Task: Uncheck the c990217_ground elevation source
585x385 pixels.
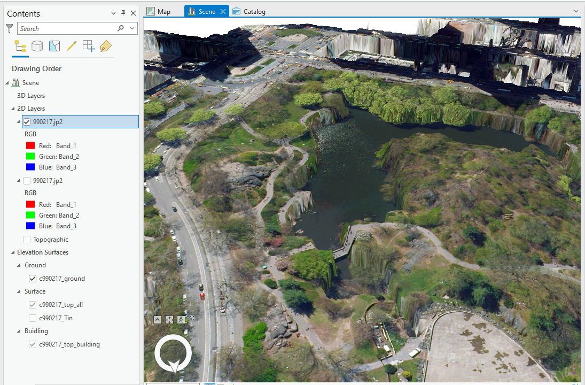Action: (x=33, y=279)
